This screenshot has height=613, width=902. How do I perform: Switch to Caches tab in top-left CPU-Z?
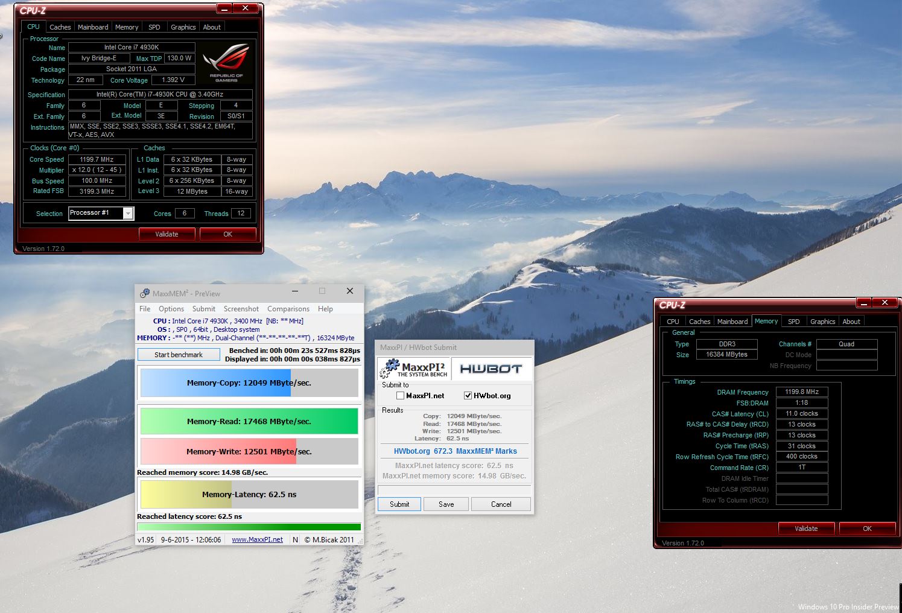[60, 27]
